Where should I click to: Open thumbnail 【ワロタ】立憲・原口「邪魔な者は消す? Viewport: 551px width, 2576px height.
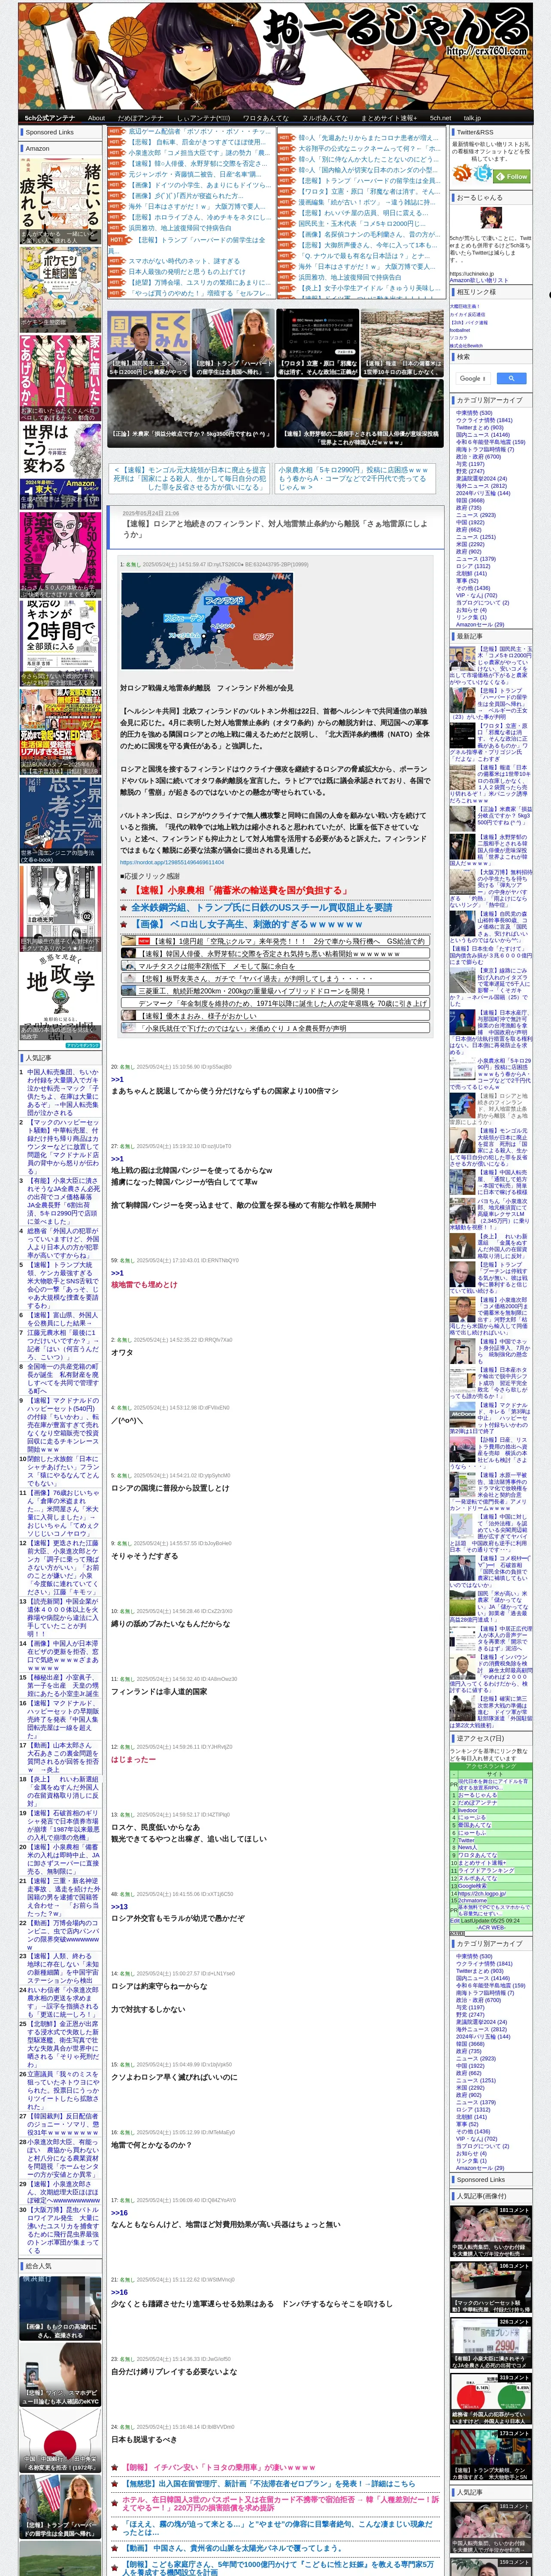point(318,342)
